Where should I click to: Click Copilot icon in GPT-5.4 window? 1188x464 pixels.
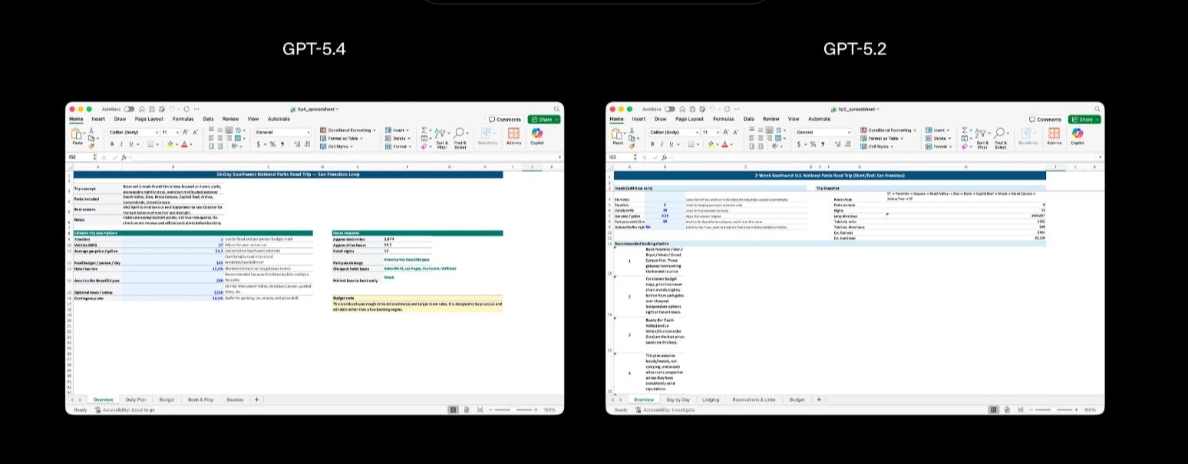click(537, 135)
